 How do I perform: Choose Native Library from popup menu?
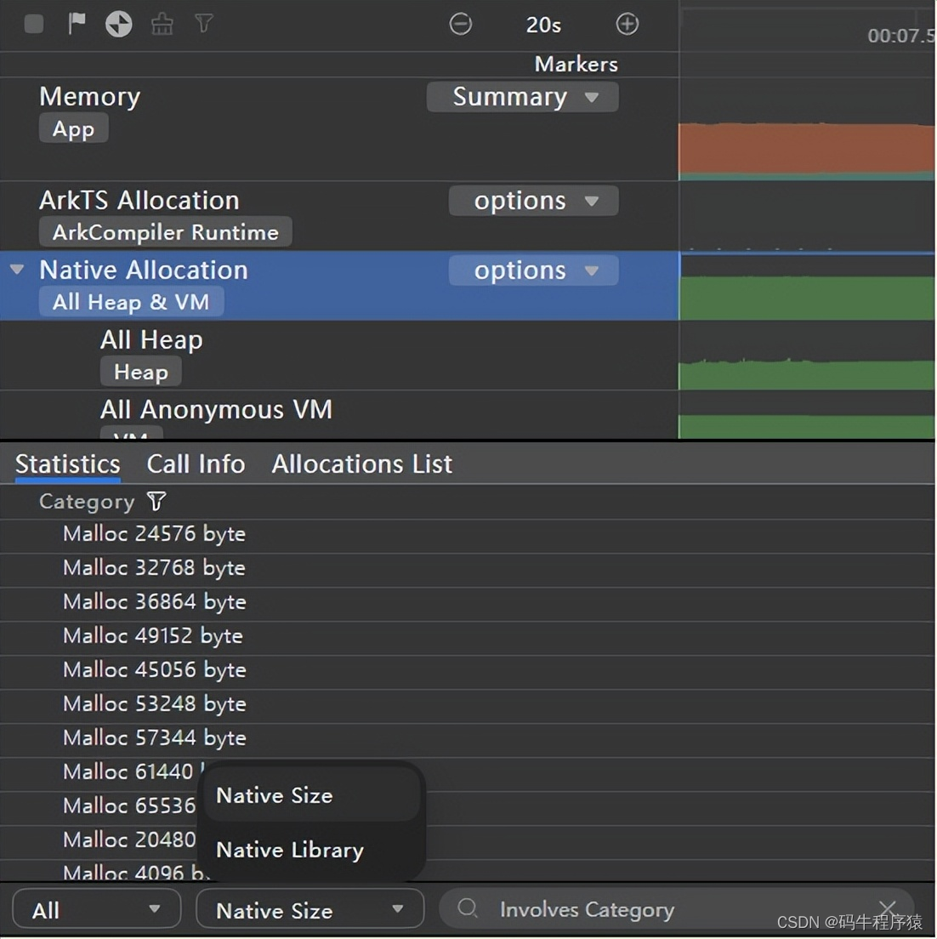[x=312, y=850]
